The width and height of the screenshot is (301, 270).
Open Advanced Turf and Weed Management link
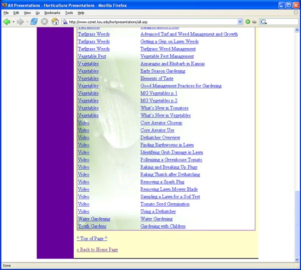click(x=189, y=34)
